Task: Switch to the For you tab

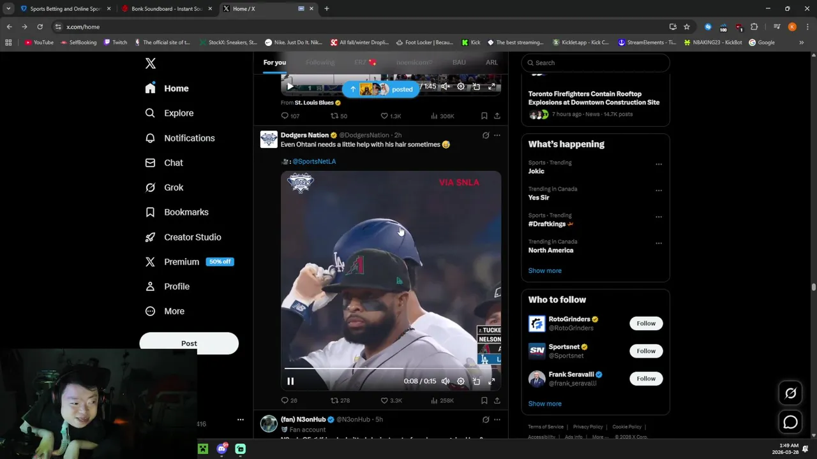Action: tap(274, 62)
